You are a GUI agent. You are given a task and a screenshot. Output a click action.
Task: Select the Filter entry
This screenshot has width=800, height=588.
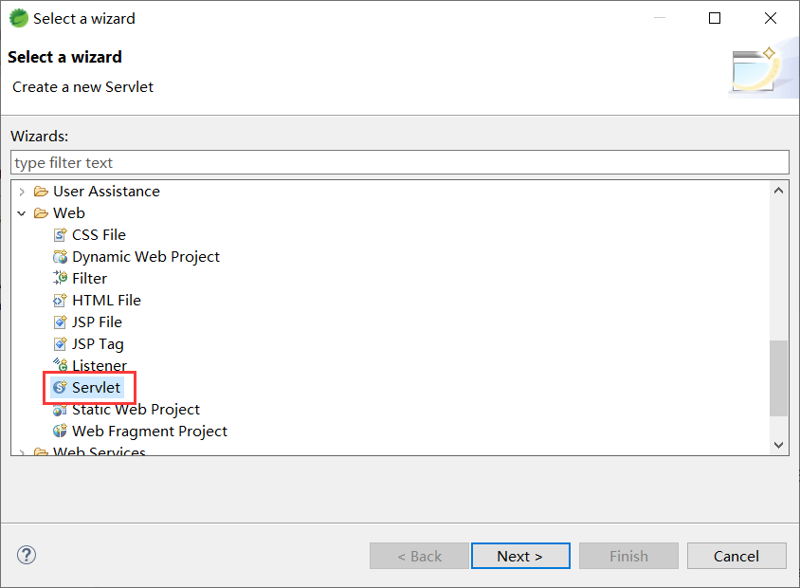(89, 279)
